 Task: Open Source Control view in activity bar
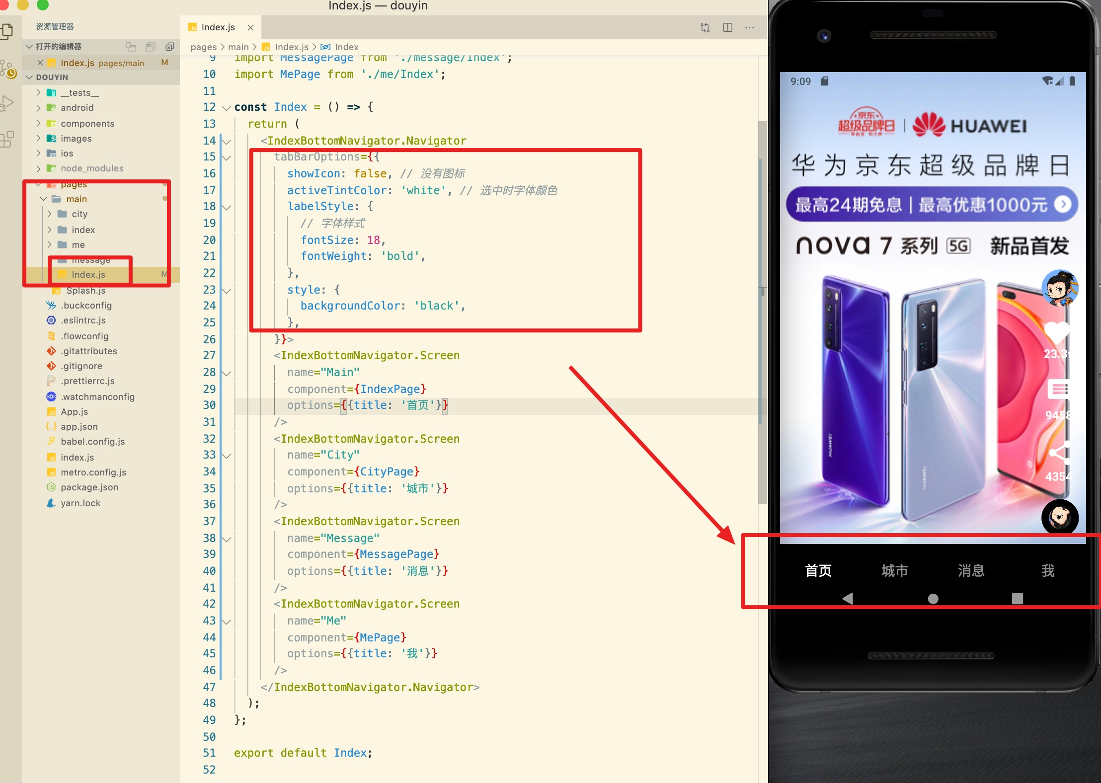tap(7, 69)
